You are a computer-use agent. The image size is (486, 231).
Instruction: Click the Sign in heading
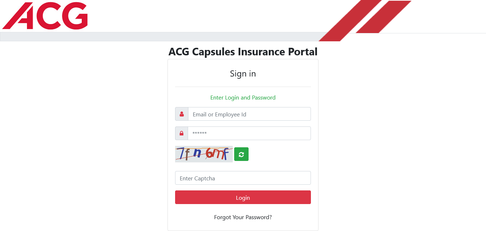coord(243,74)
